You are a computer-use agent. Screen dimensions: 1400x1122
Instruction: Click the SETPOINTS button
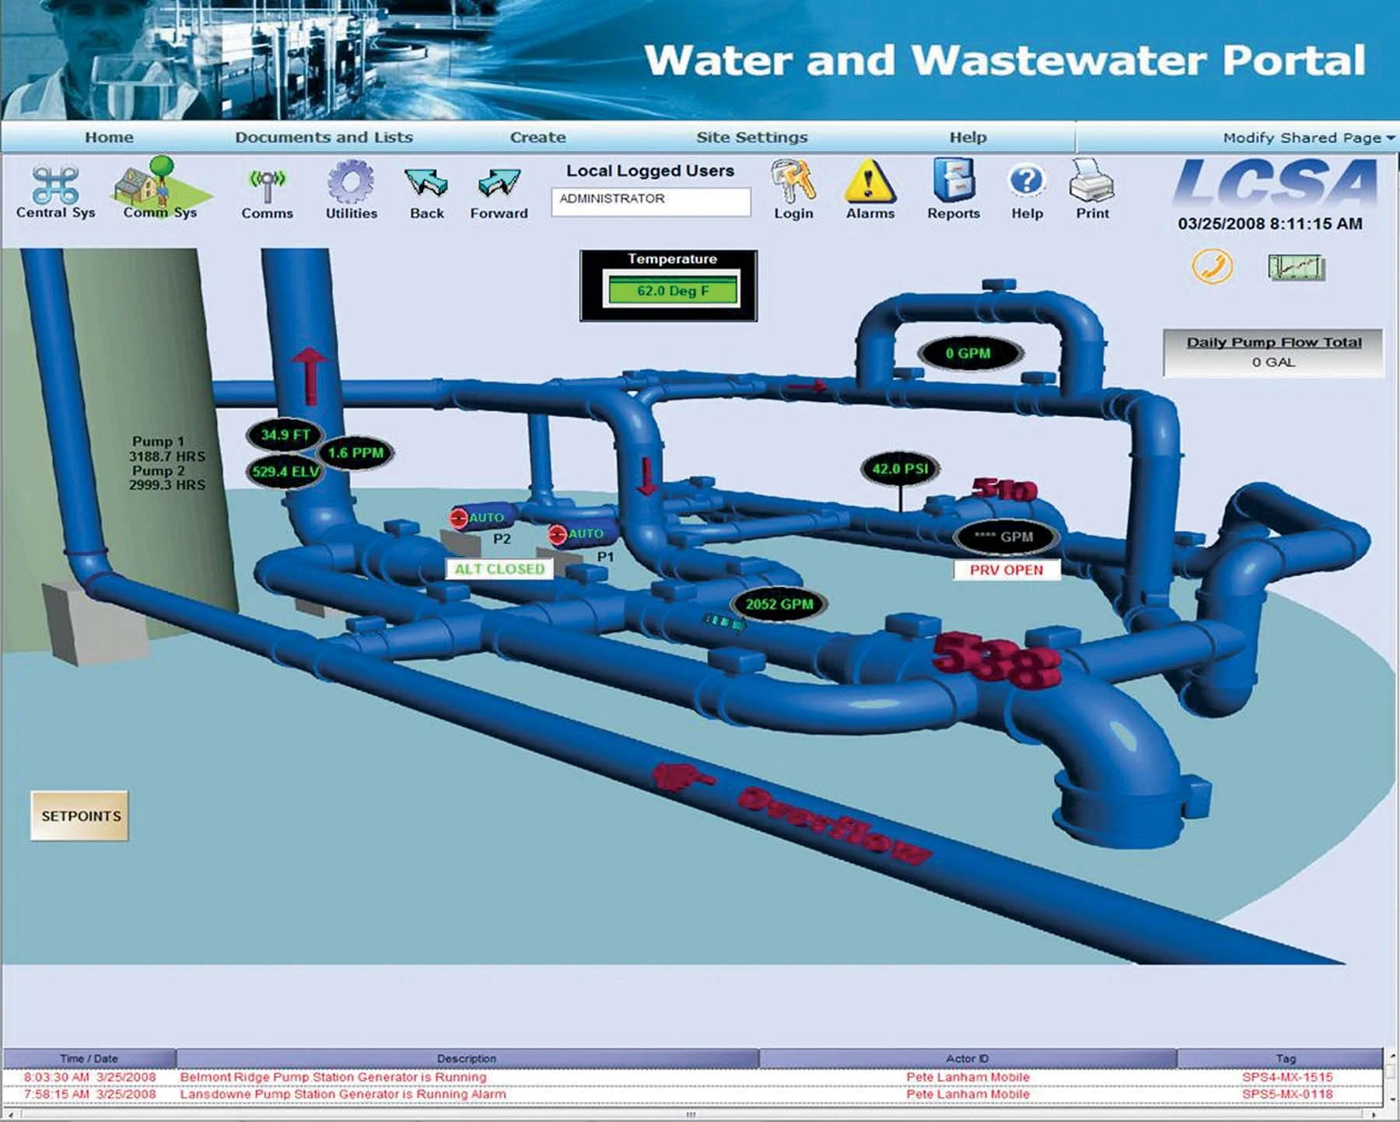[x=80, y=816]
